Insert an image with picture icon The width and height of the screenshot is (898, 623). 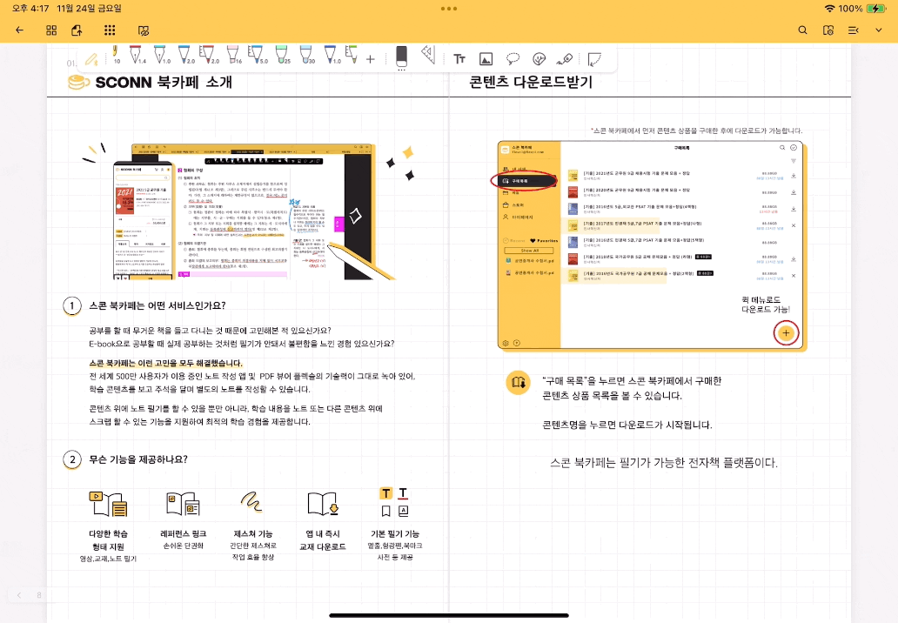(486, 59)
